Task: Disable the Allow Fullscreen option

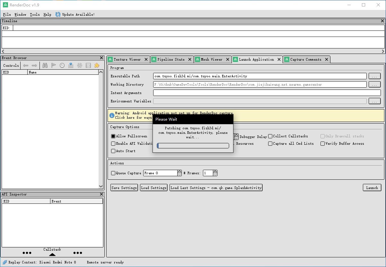Action: [113, 136]
